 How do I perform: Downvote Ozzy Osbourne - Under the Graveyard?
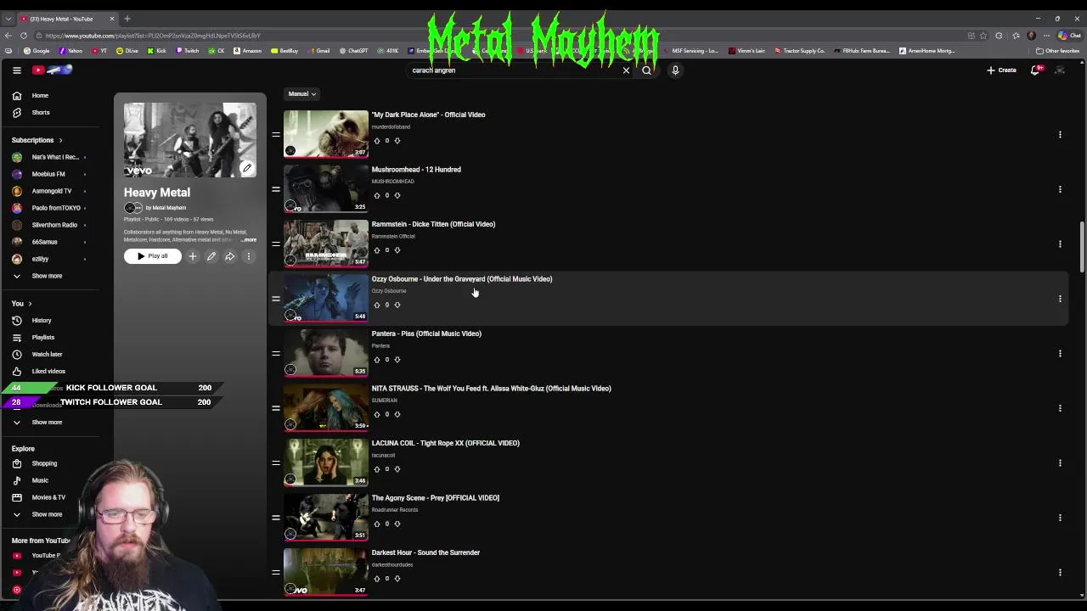[397, 305]
